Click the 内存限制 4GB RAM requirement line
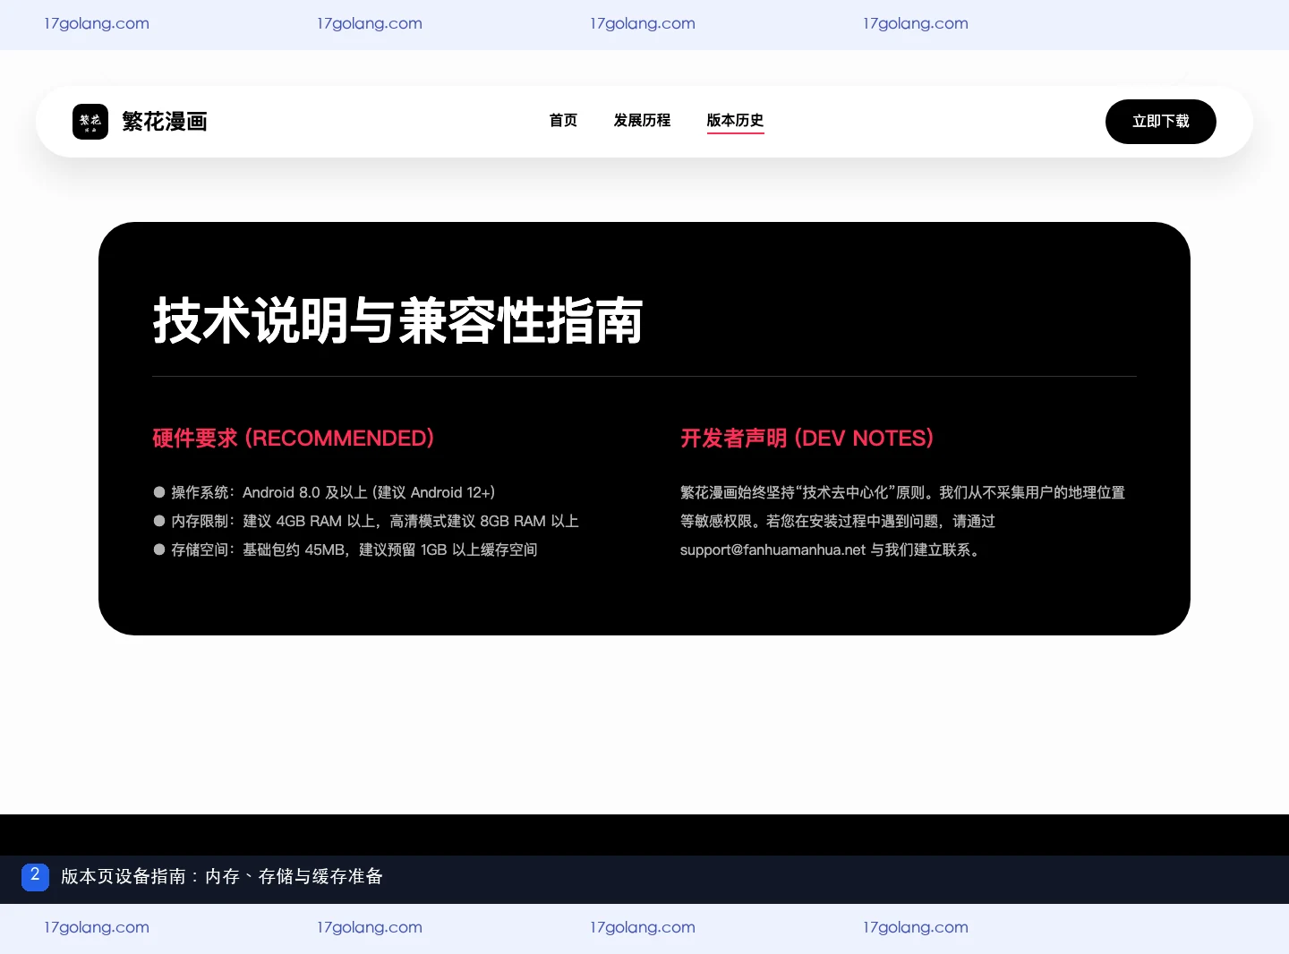This screenshot has width=1289, height=954. tap(365, 521)
